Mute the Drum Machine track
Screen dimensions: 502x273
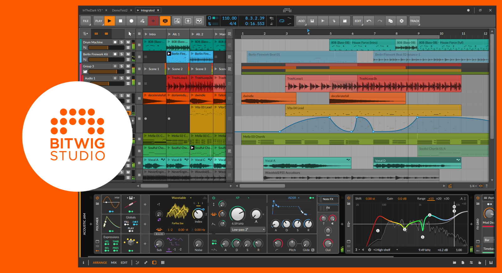[x=128, y=42]
